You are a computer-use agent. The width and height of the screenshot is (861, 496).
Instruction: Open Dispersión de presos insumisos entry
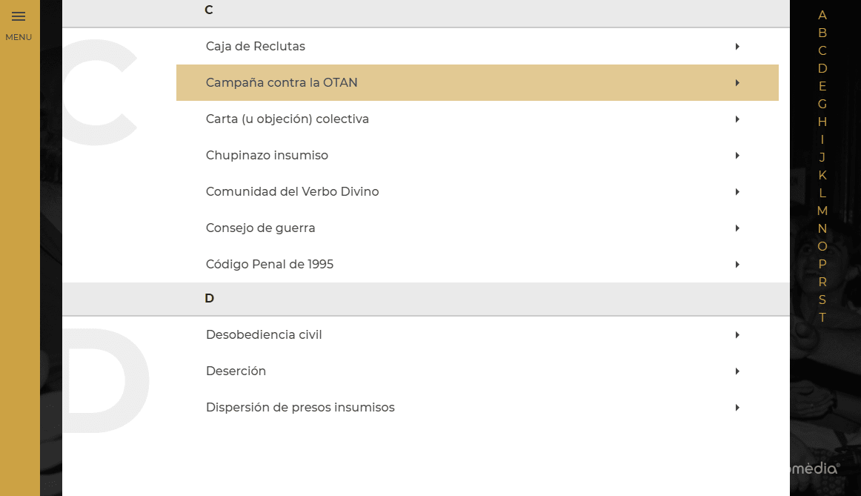coord(300,408)
